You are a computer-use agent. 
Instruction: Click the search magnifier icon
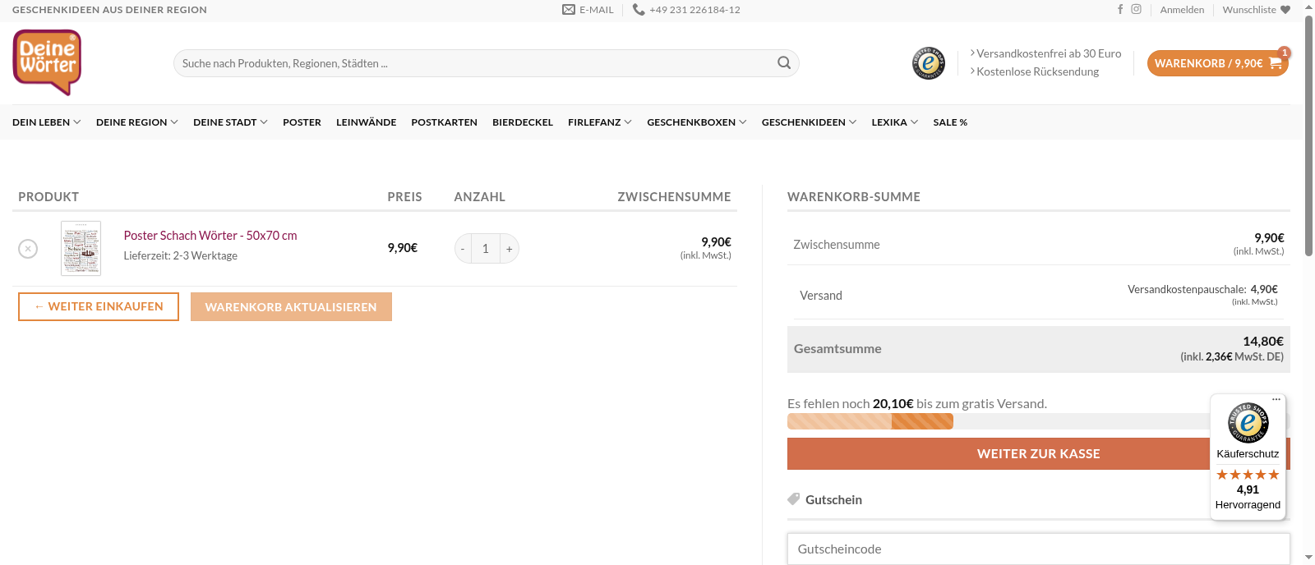point(784,62)
